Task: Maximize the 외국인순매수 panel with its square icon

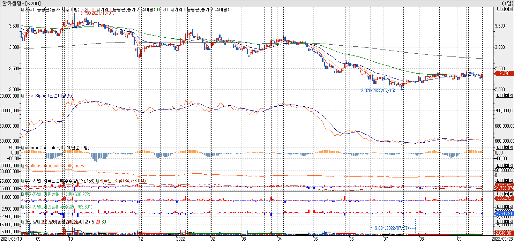Action: tap(506, 181)
